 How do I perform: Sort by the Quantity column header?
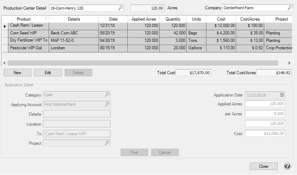(173, 19)
